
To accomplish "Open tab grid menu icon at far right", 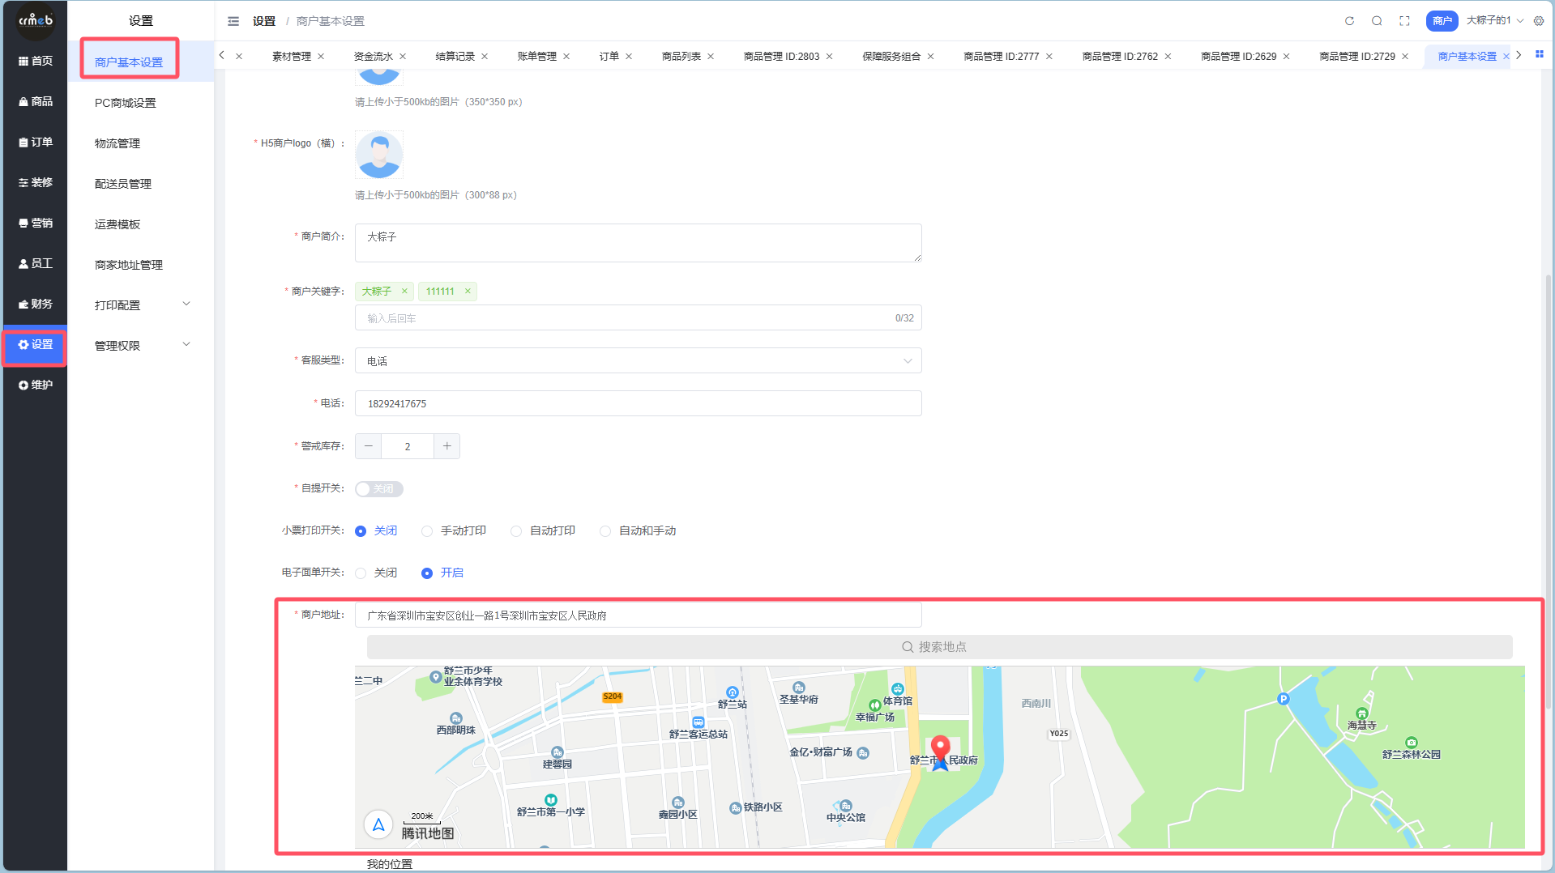I will coord(1539,55).
